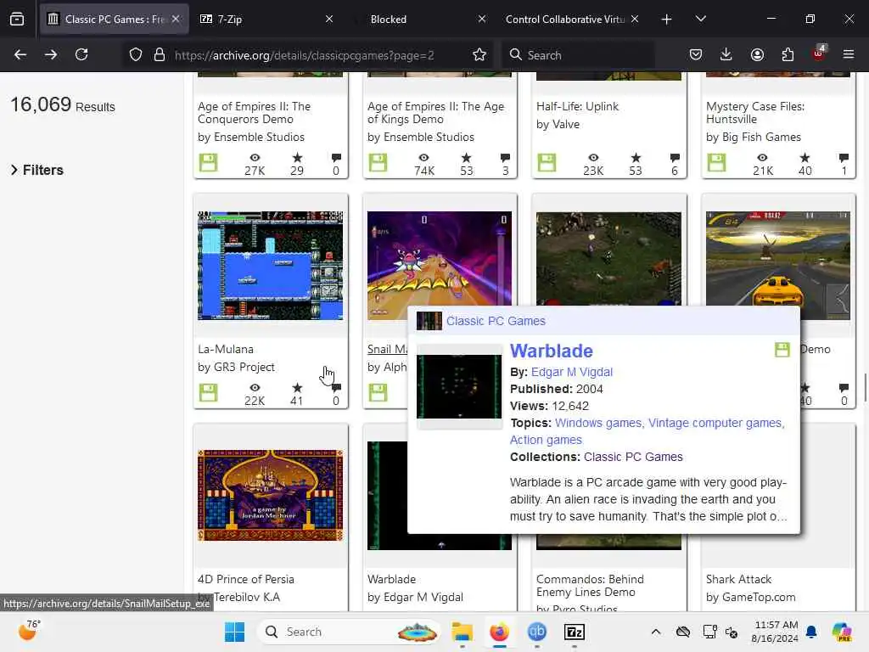Open the Windows games topic link

[x=599, y=423]
